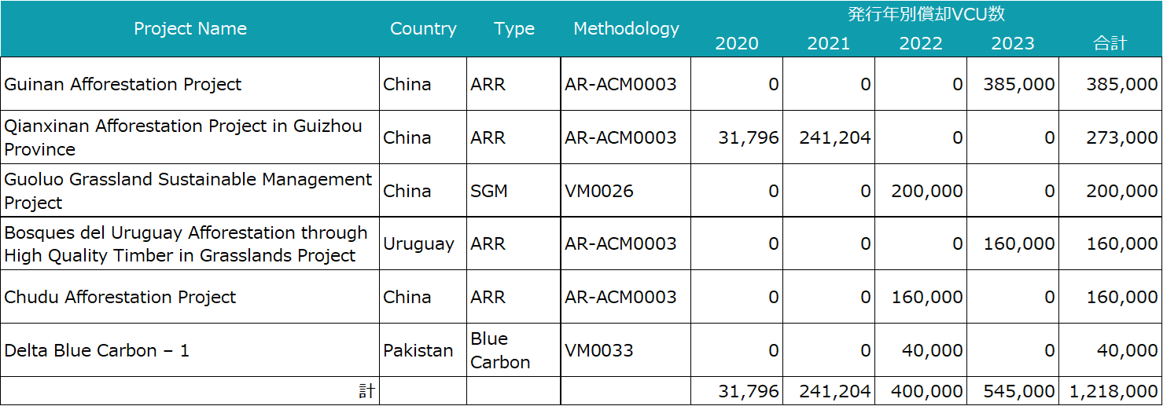Click the Country column header
The width and height of the screenshot is (1163, 406).
(x=423, y=29)
